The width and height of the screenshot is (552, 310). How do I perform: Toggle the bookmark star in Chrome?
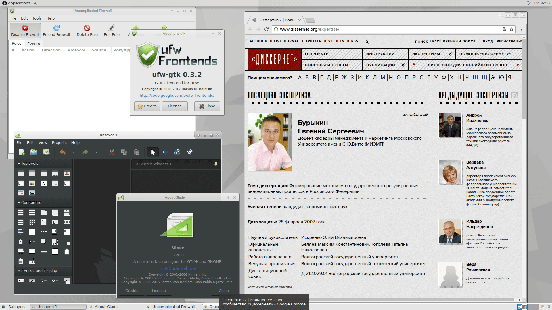[x=511, y=29]
